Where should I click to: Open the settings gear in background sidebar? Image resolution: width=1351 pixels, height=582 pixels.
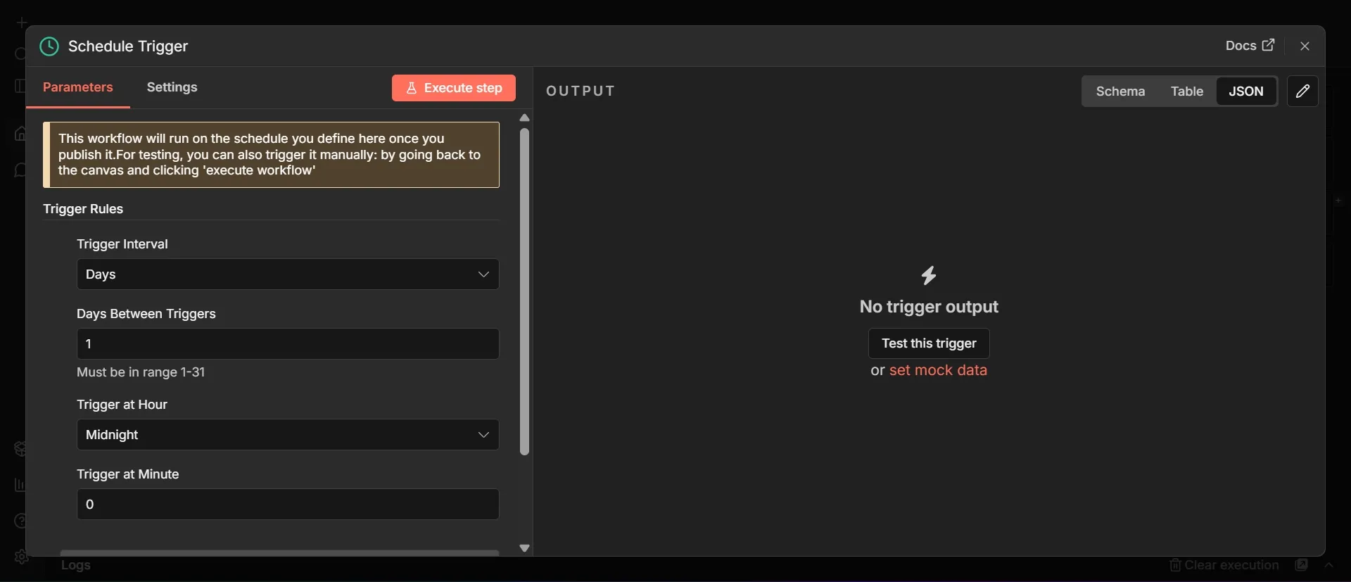point(21,557)
